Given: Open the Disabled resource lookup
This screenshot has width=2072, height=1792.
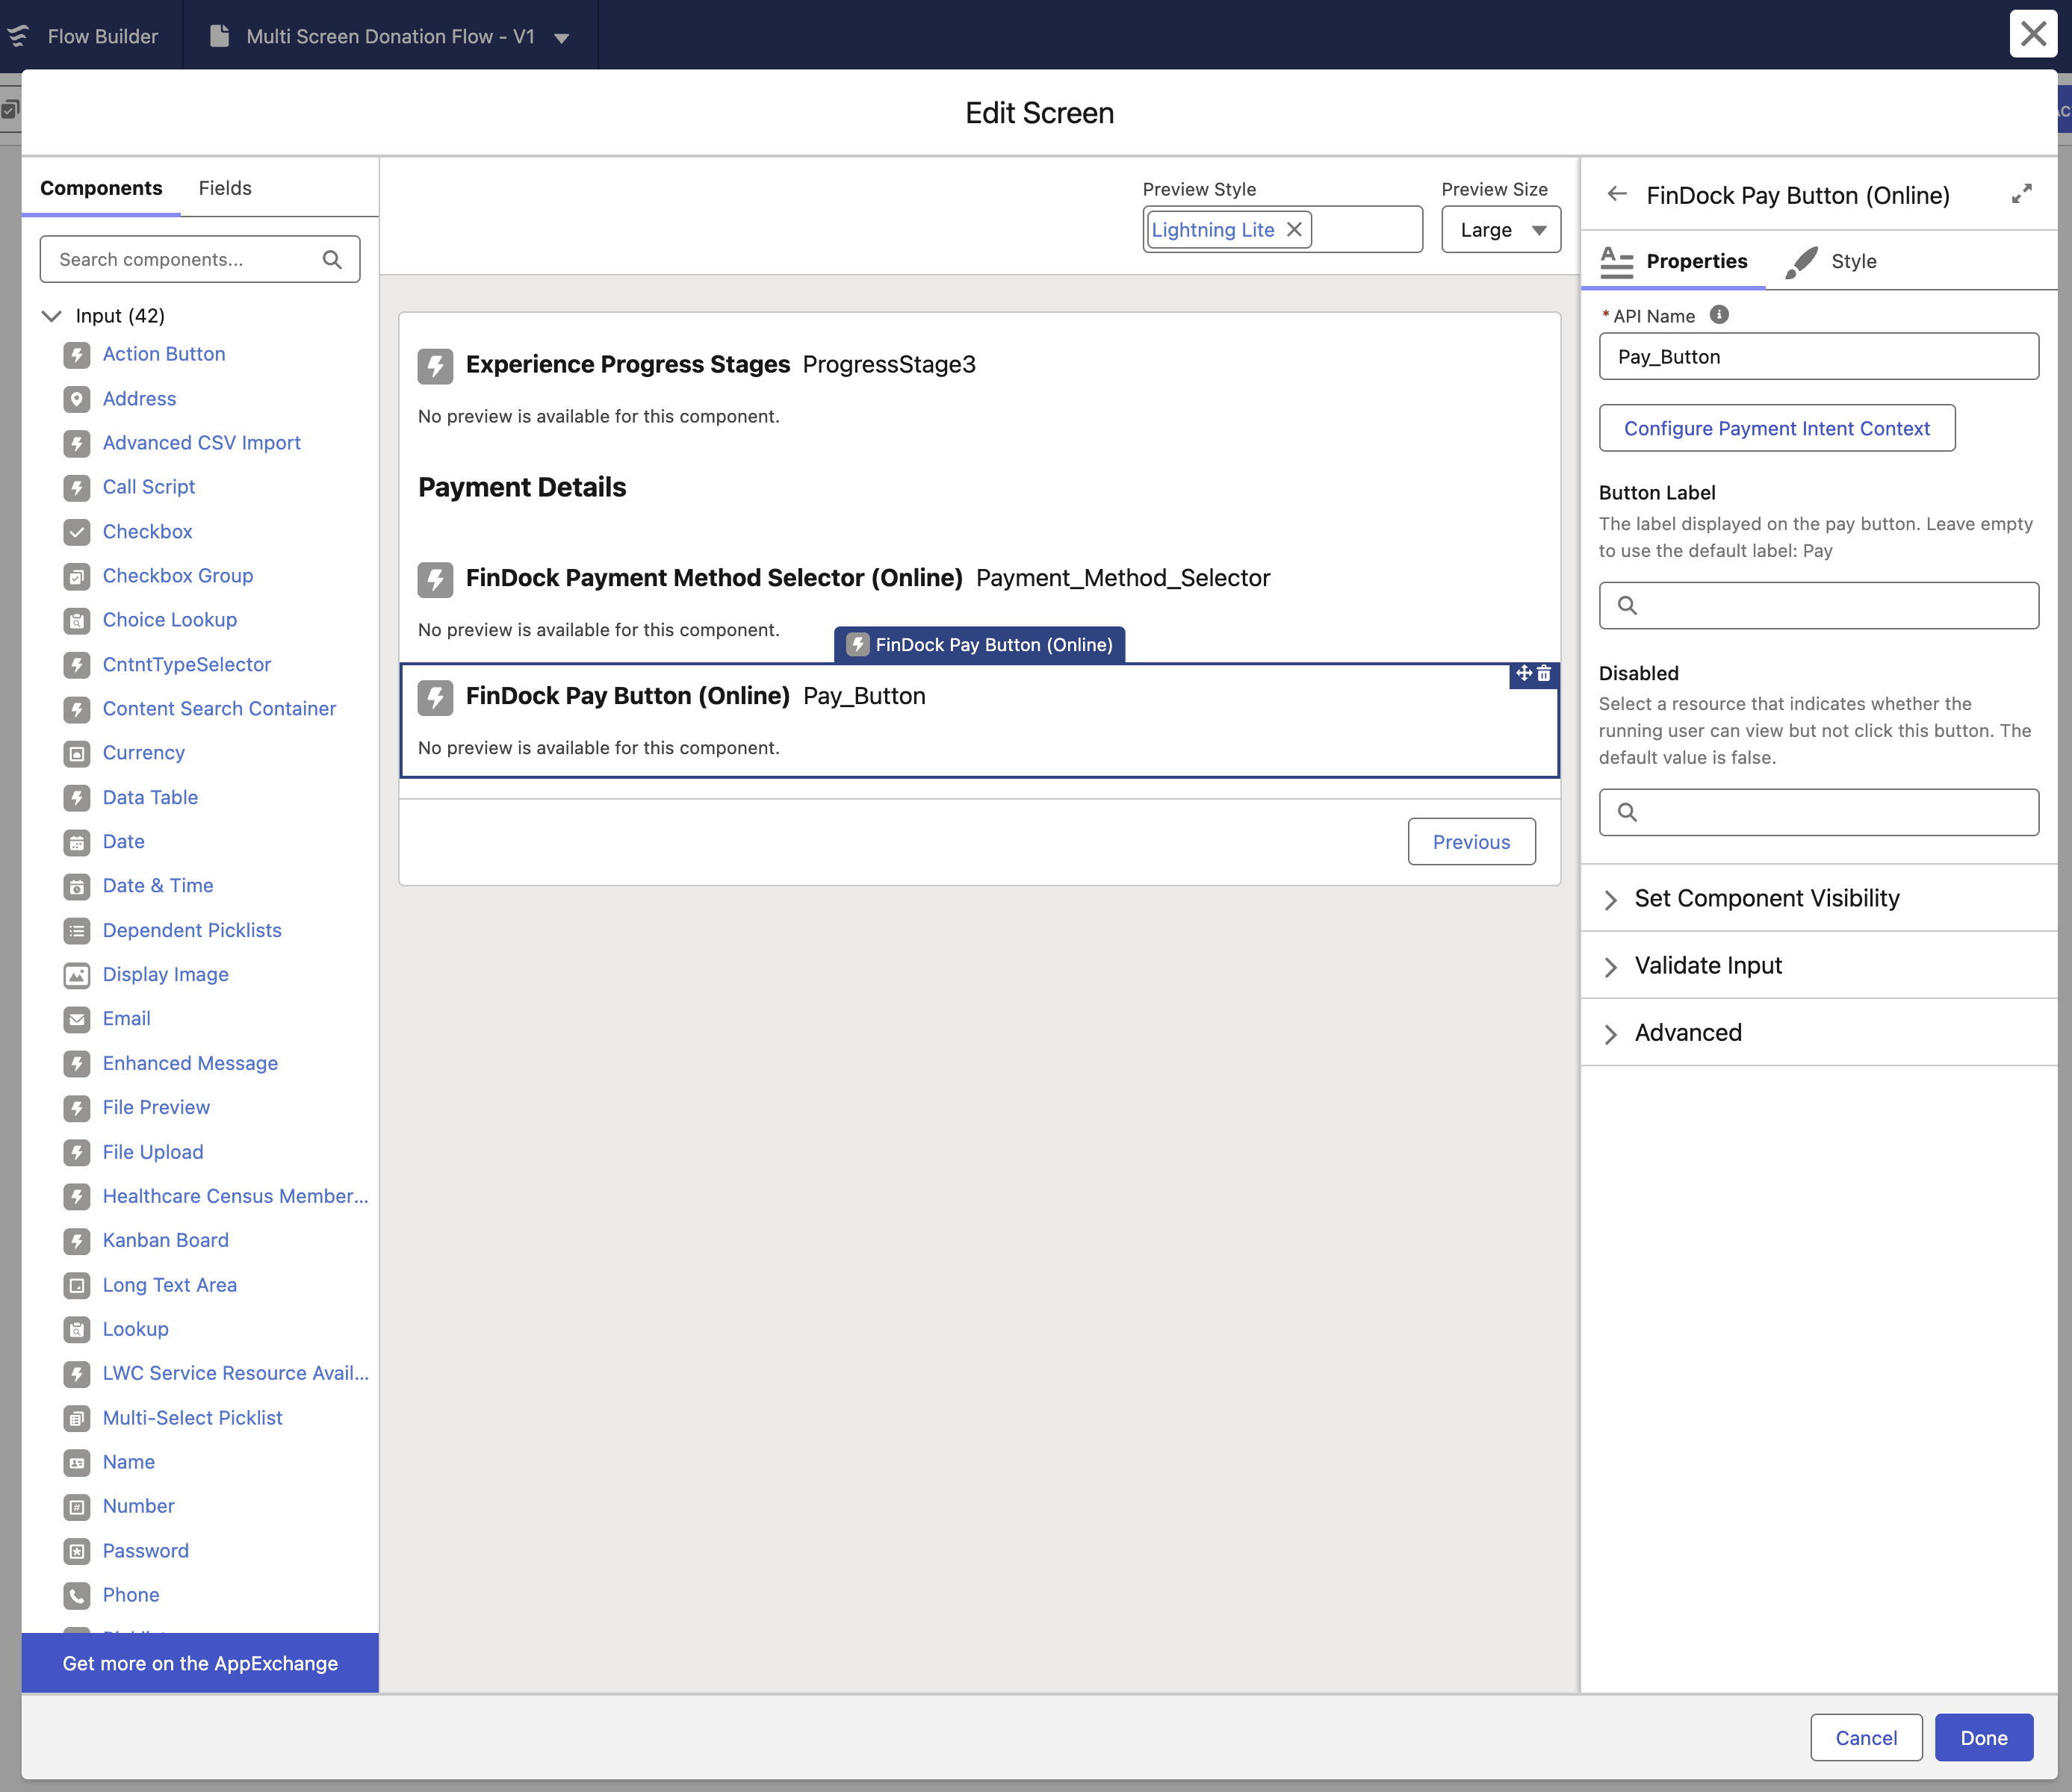Looking at the screenshot, I should click(1819, 813).
